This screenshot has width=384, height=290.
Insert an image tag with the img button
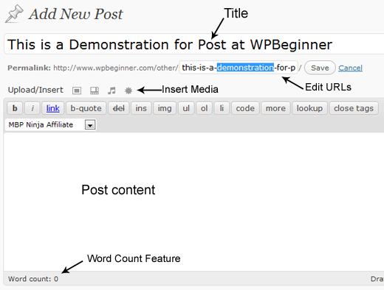165,108
